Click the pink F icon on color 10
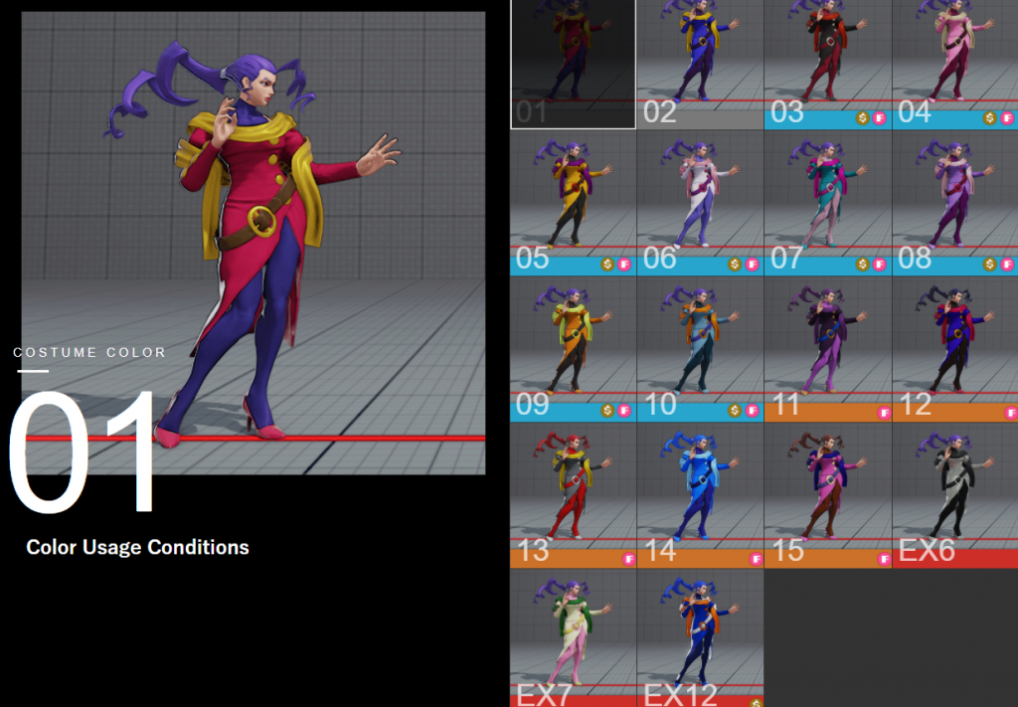This screenshot has height=707, width=1018. click(x=752, y=411)
